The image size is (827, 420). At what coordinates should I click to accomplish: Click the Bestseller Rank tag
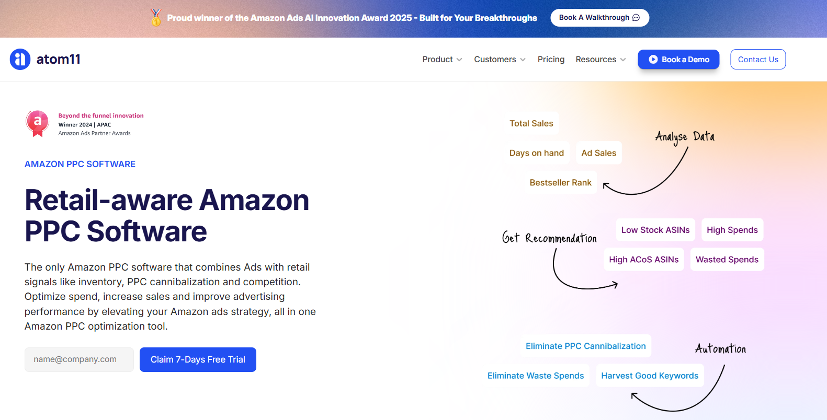(560, 182)
